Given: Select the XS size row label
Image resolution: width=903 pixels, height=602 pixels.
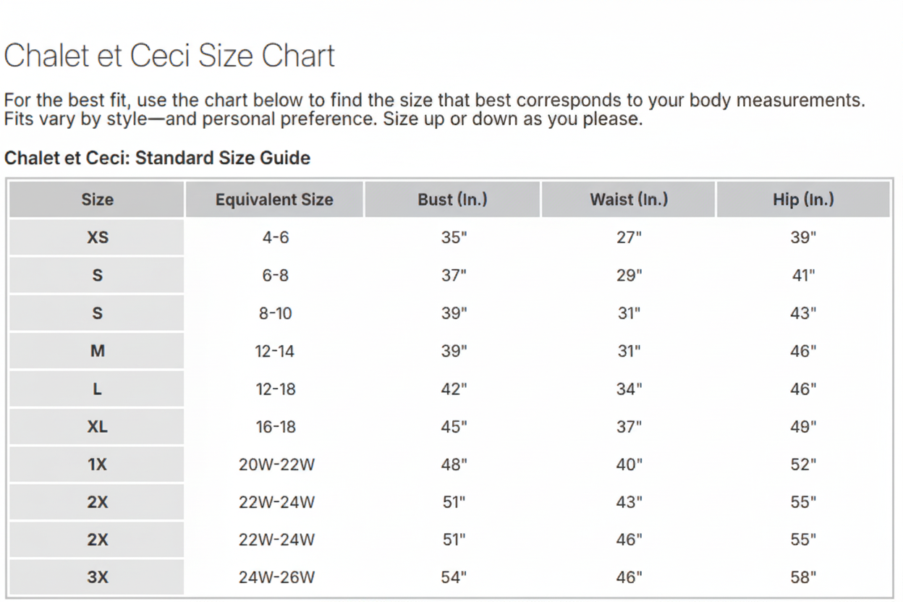Looking at the screenshot, I should coord(97,237).
